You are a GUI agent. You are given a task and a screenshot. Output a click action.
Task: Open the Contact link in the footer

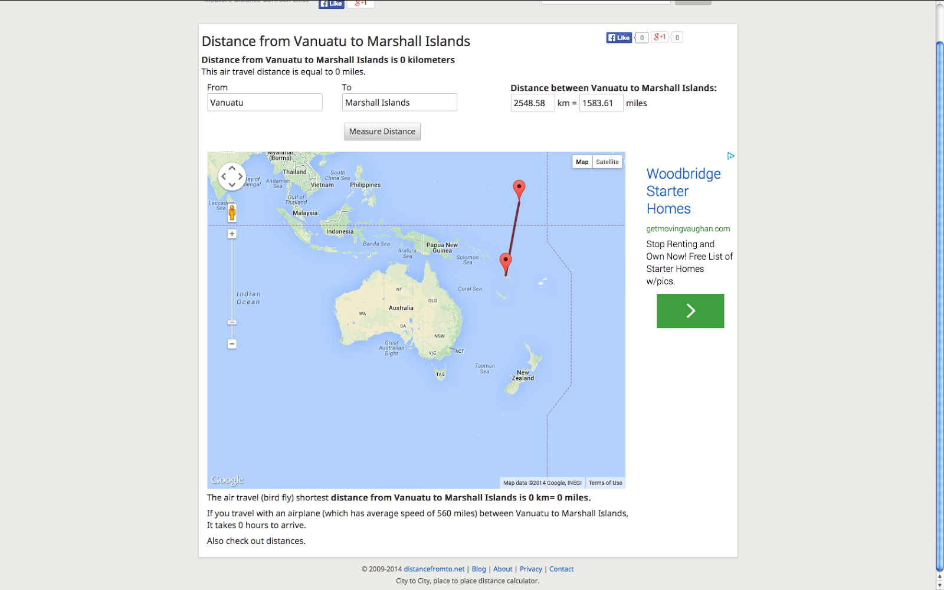tap(561, 569)
